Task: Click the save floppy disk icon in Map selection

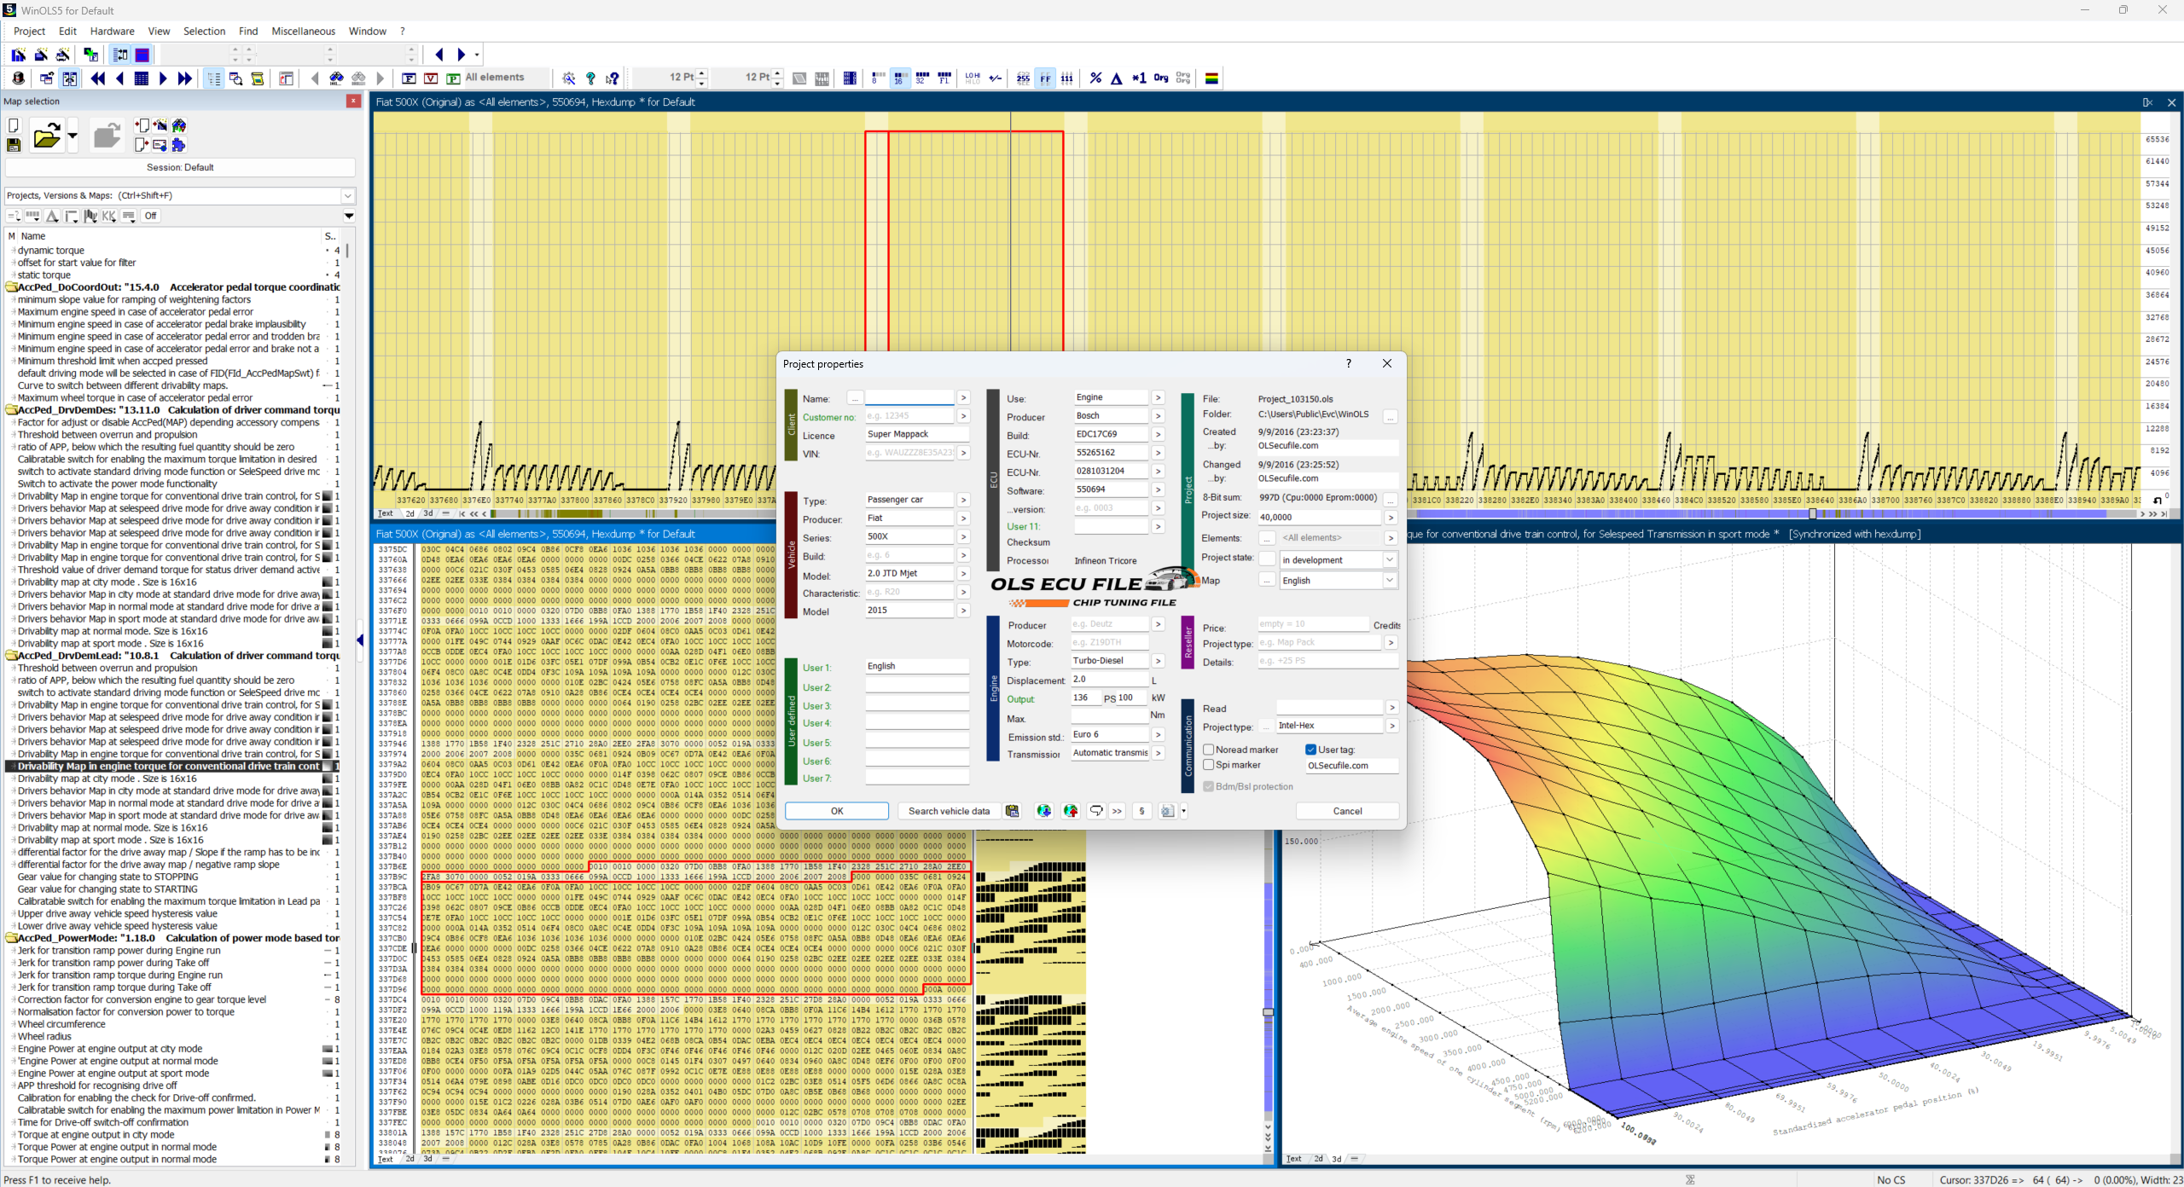Action: click(14, 145)
